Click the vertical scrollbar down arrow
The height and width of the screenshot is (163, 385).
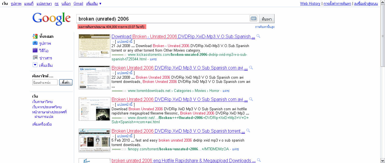pyautogui.click(x=382, y=160)
